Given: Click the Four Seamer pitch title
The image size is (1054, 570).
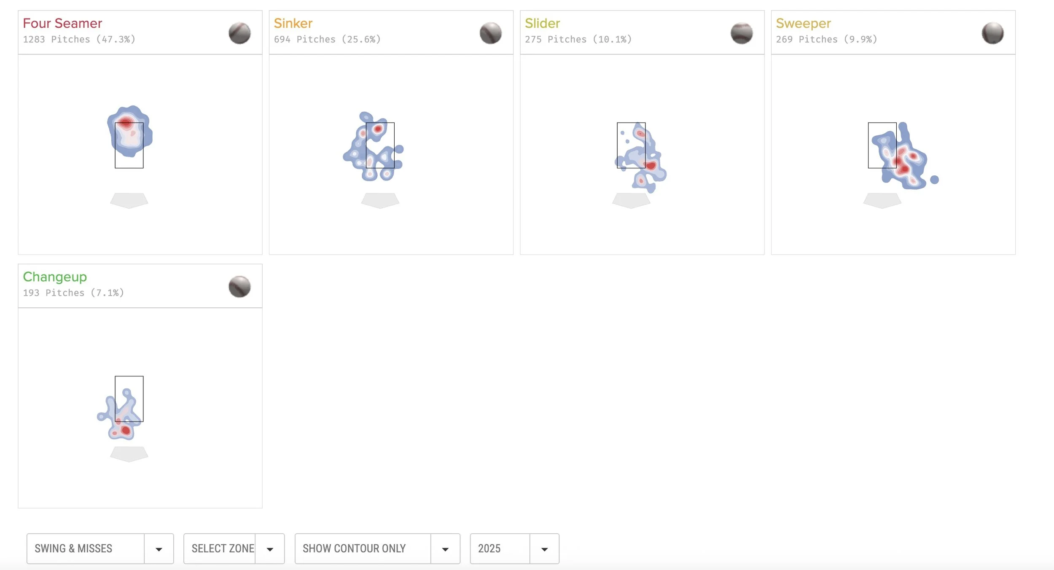Looking at the screenshot, I should click(62, 23).
